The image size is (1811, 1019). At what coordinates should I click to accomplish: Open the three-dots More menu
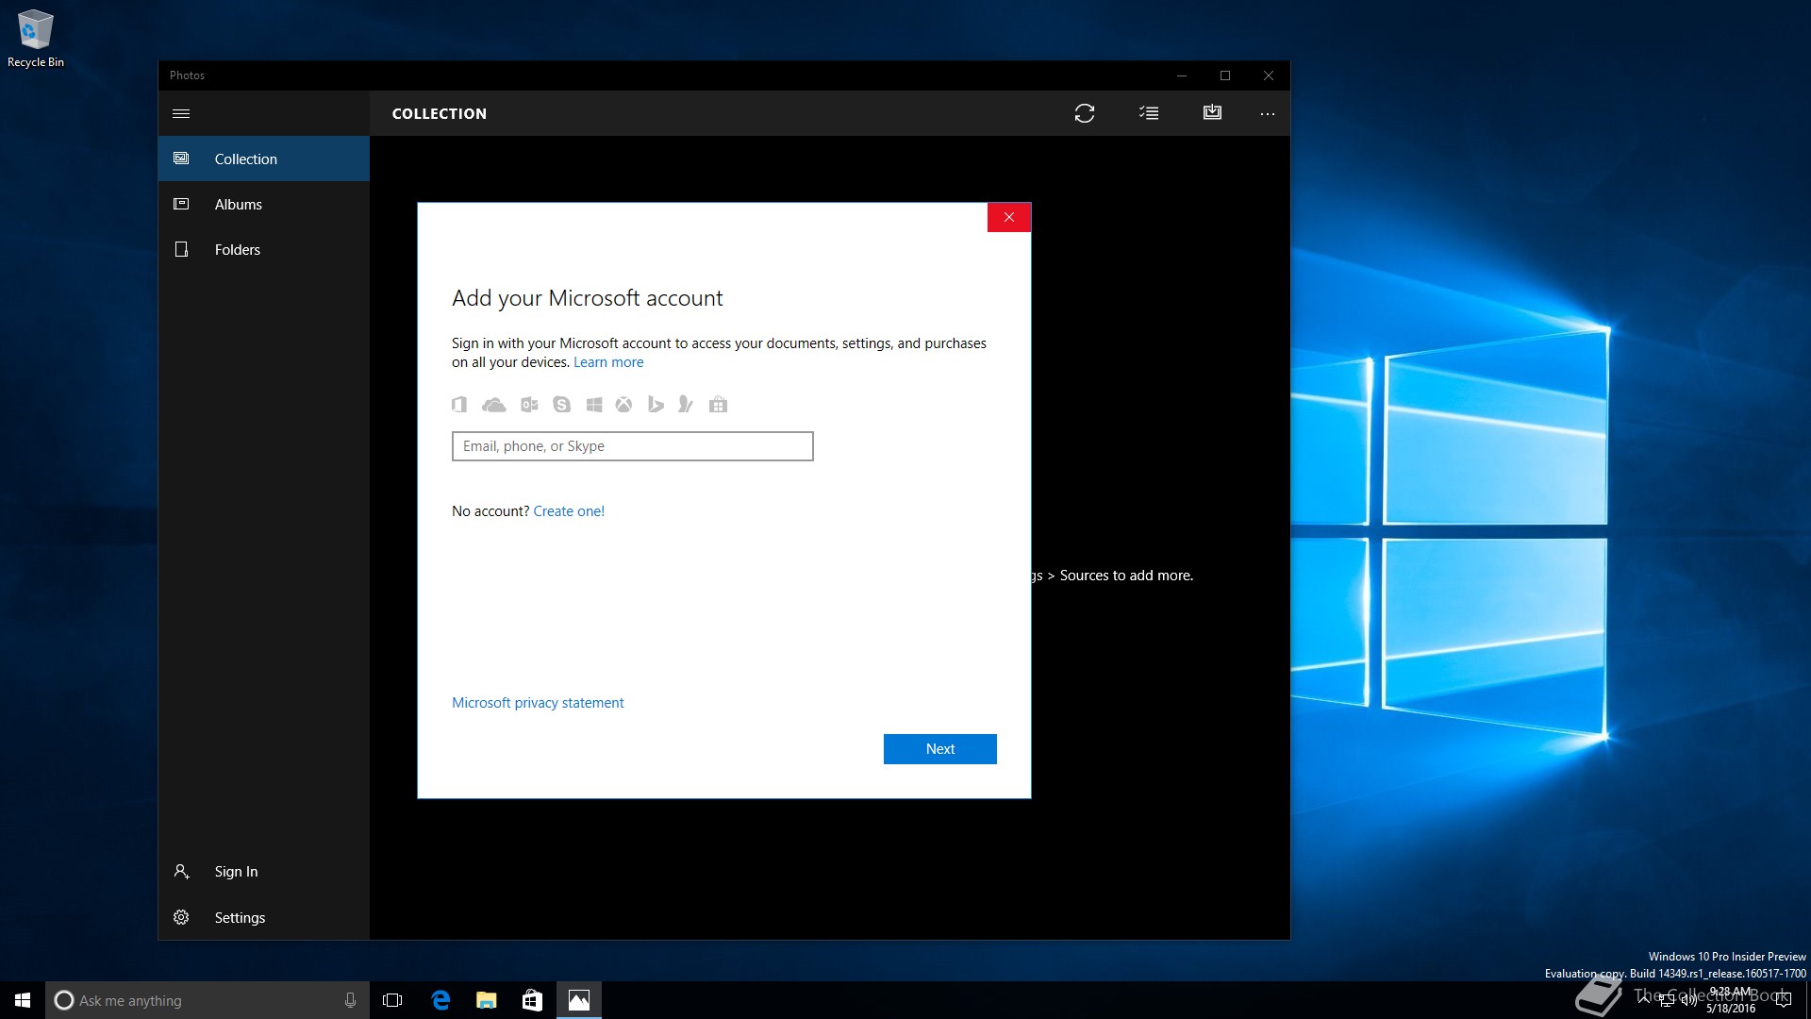pyautogui.click(x=1267, y=114)
